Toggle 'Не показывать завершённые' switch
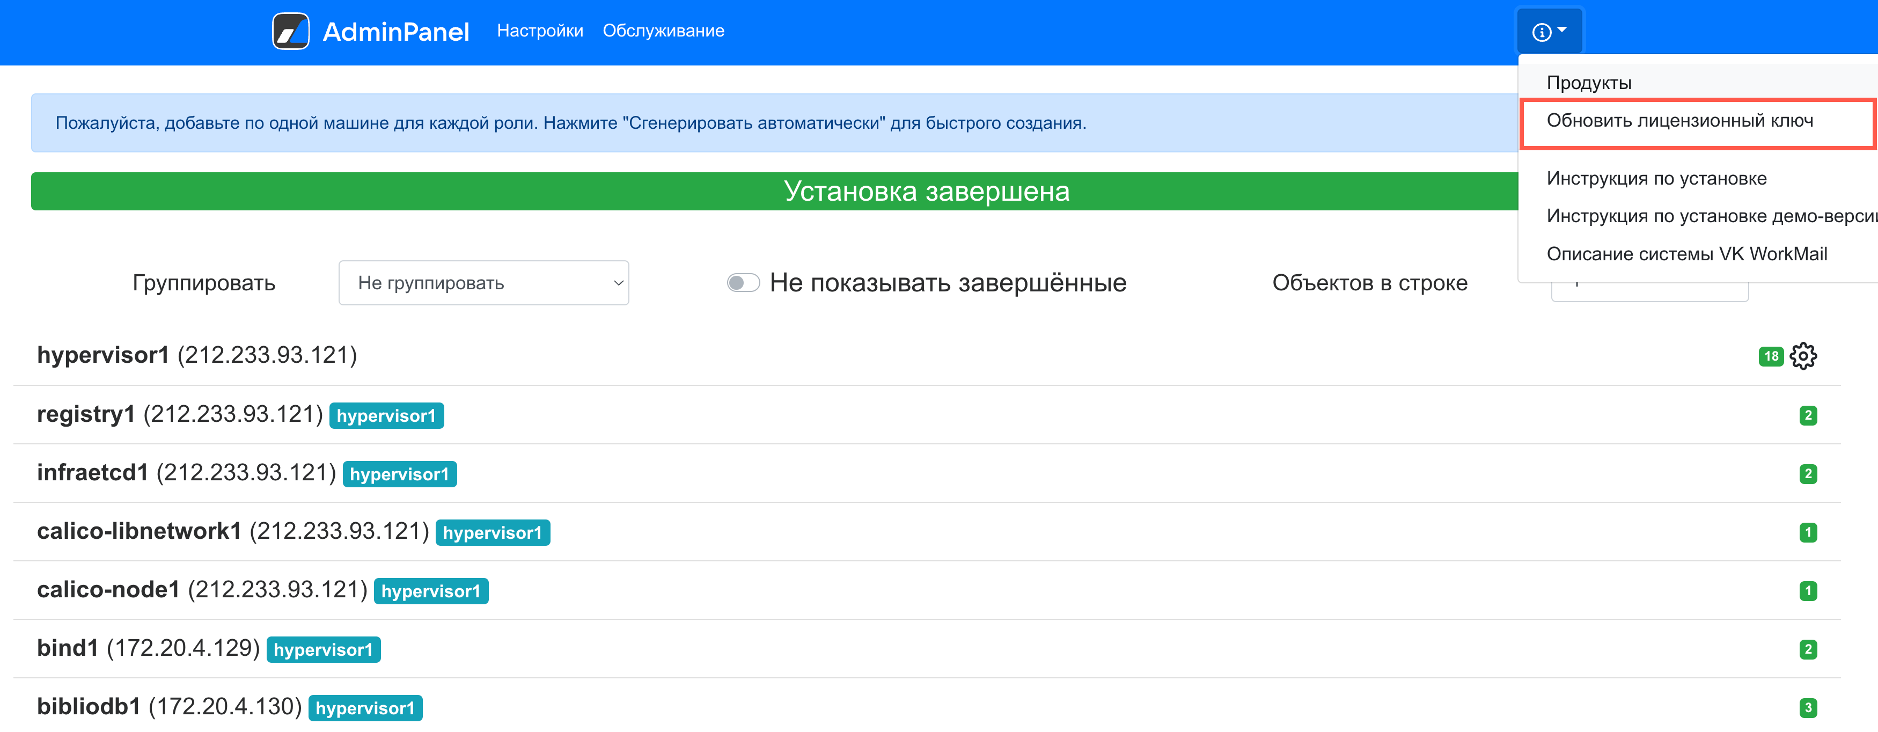 [743, 283]
